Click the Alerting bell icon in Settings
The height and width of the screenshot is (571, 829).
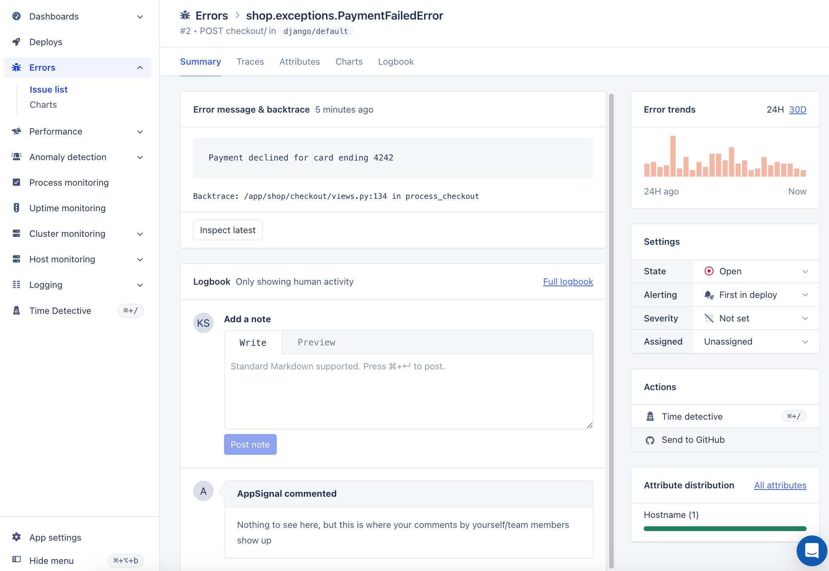[709, 295]
